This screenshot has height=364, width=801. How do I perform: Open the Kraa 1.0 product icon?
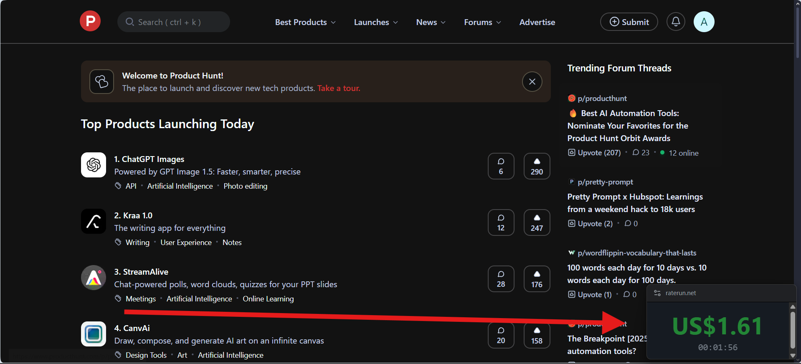point(94,221)
